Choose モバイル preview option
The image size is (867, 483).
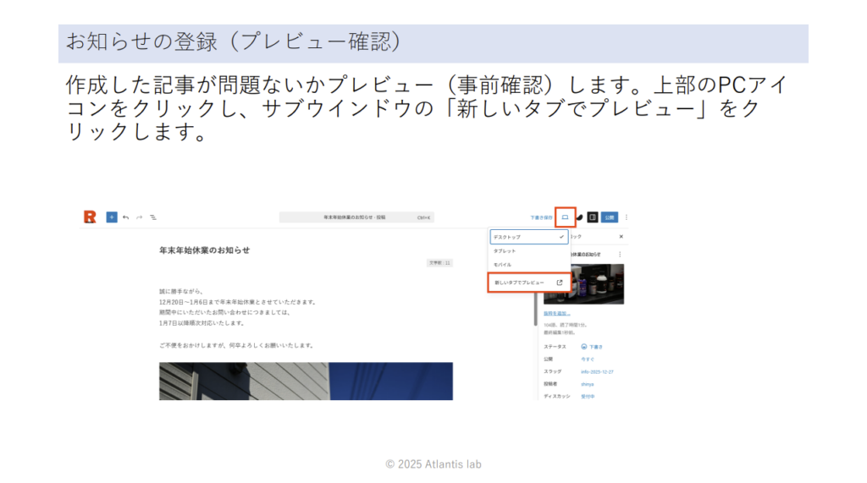tap(504, 265)
